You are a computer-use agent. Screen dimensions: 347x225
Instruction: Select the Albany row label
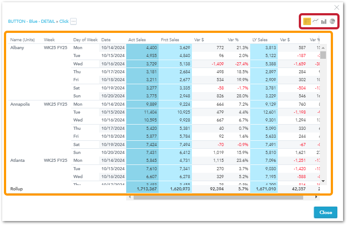tap(17, 47)
